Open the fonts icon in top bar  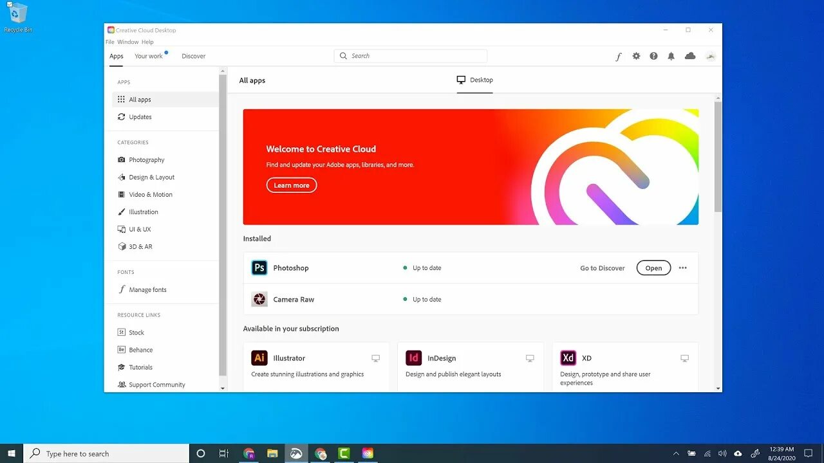(619, 57)
